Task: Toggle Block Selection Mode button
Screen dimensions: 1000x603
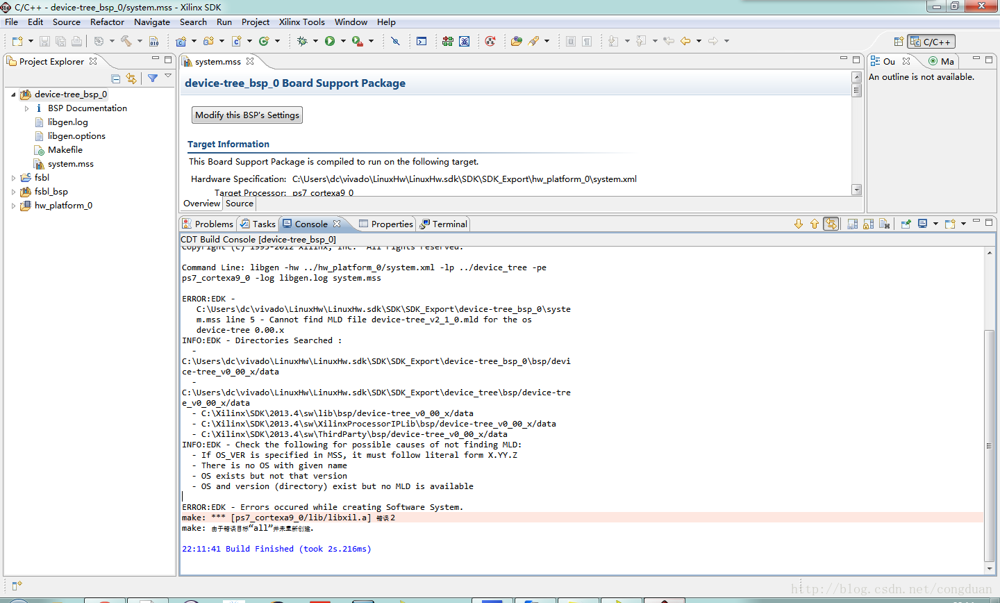Action: tap(571, 41)
